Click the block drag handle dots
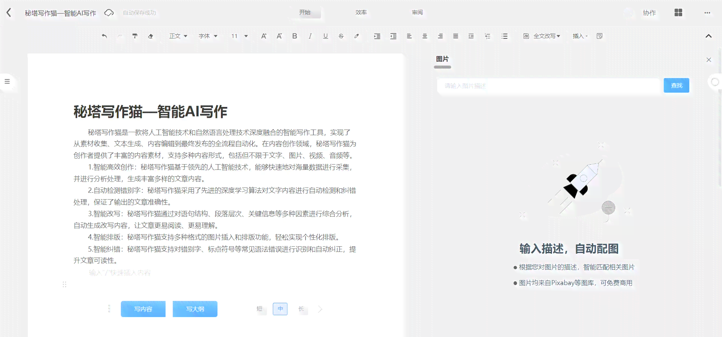Image resolution: width=722 pixels, height=337 pixels. [x=64, y=285]
